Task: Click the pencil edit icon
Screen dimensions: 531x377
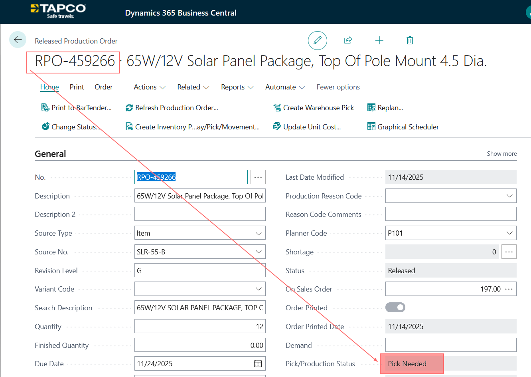Action: pyautogui.click(x=318, y=40)
